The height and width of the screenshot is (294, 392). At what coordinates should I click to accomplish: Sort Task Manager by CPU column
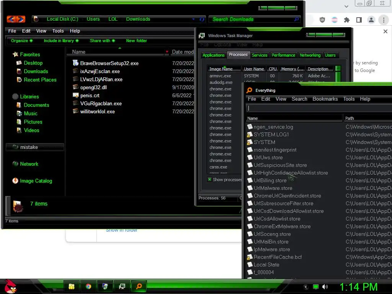[x=273, y=69]
